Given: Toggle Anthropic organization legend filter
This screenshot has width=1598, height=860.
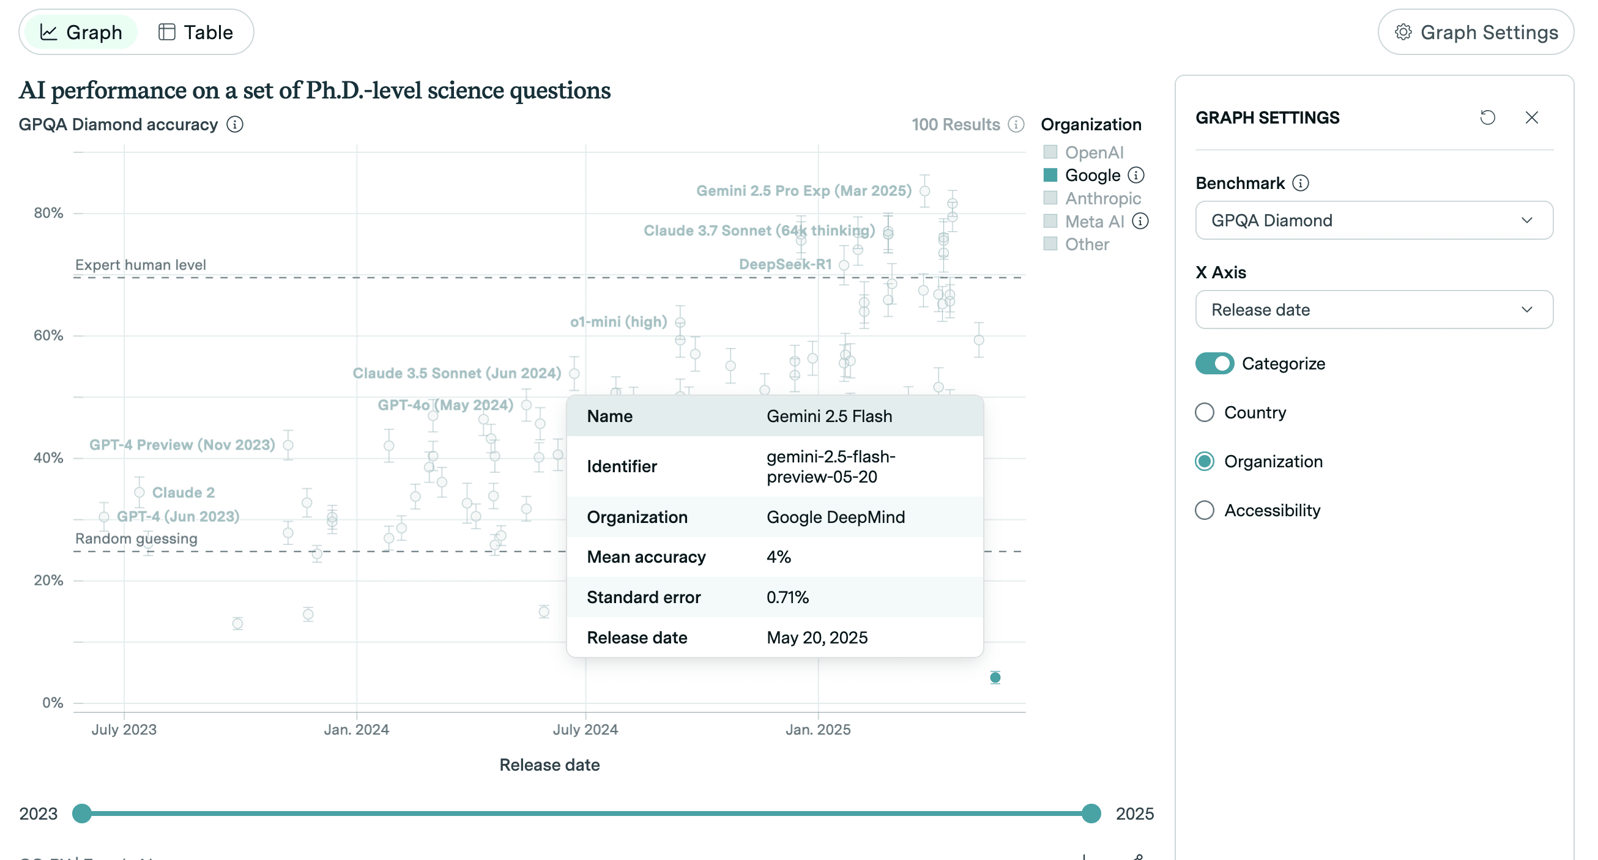Looking at the screenshot, I should coord(1093,198).
